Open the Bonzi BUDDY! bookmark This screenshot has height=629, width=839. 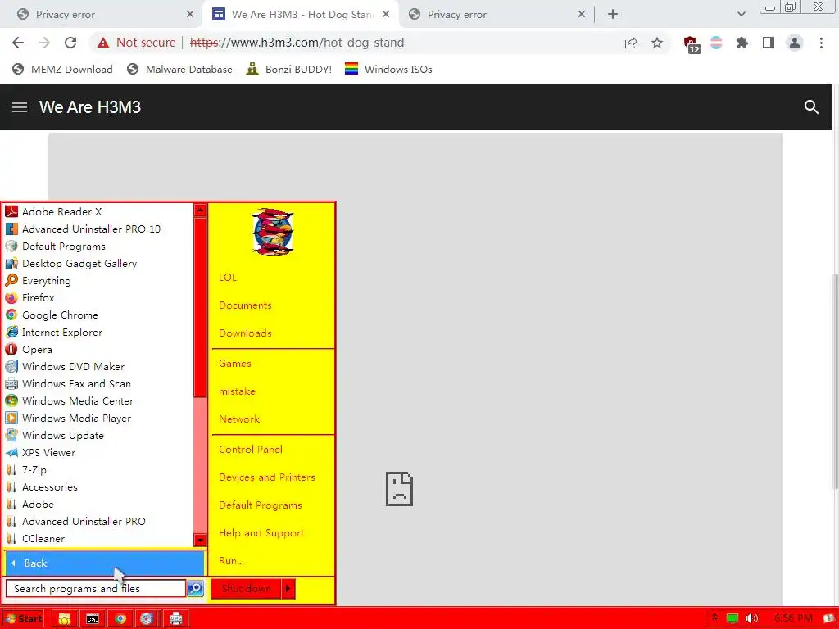click(x=289, y=70)
